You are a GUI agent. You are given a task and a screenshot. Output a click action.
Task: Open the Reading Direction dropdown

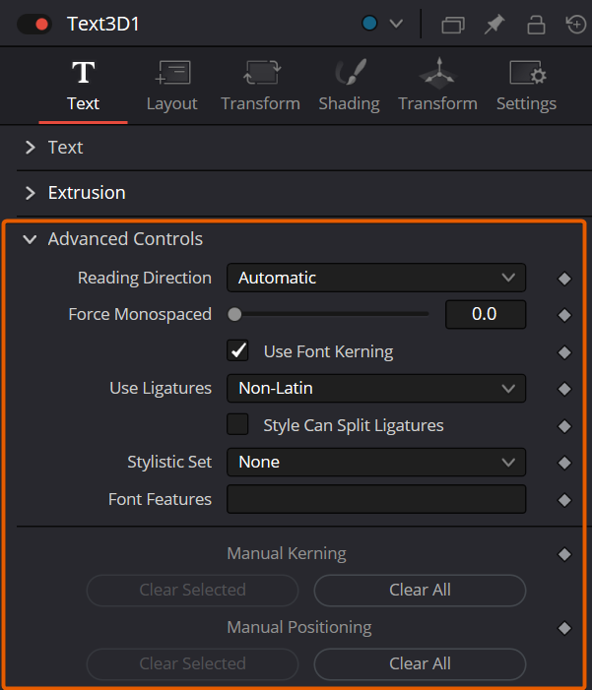pyautogui.click(x=376, y=278)
